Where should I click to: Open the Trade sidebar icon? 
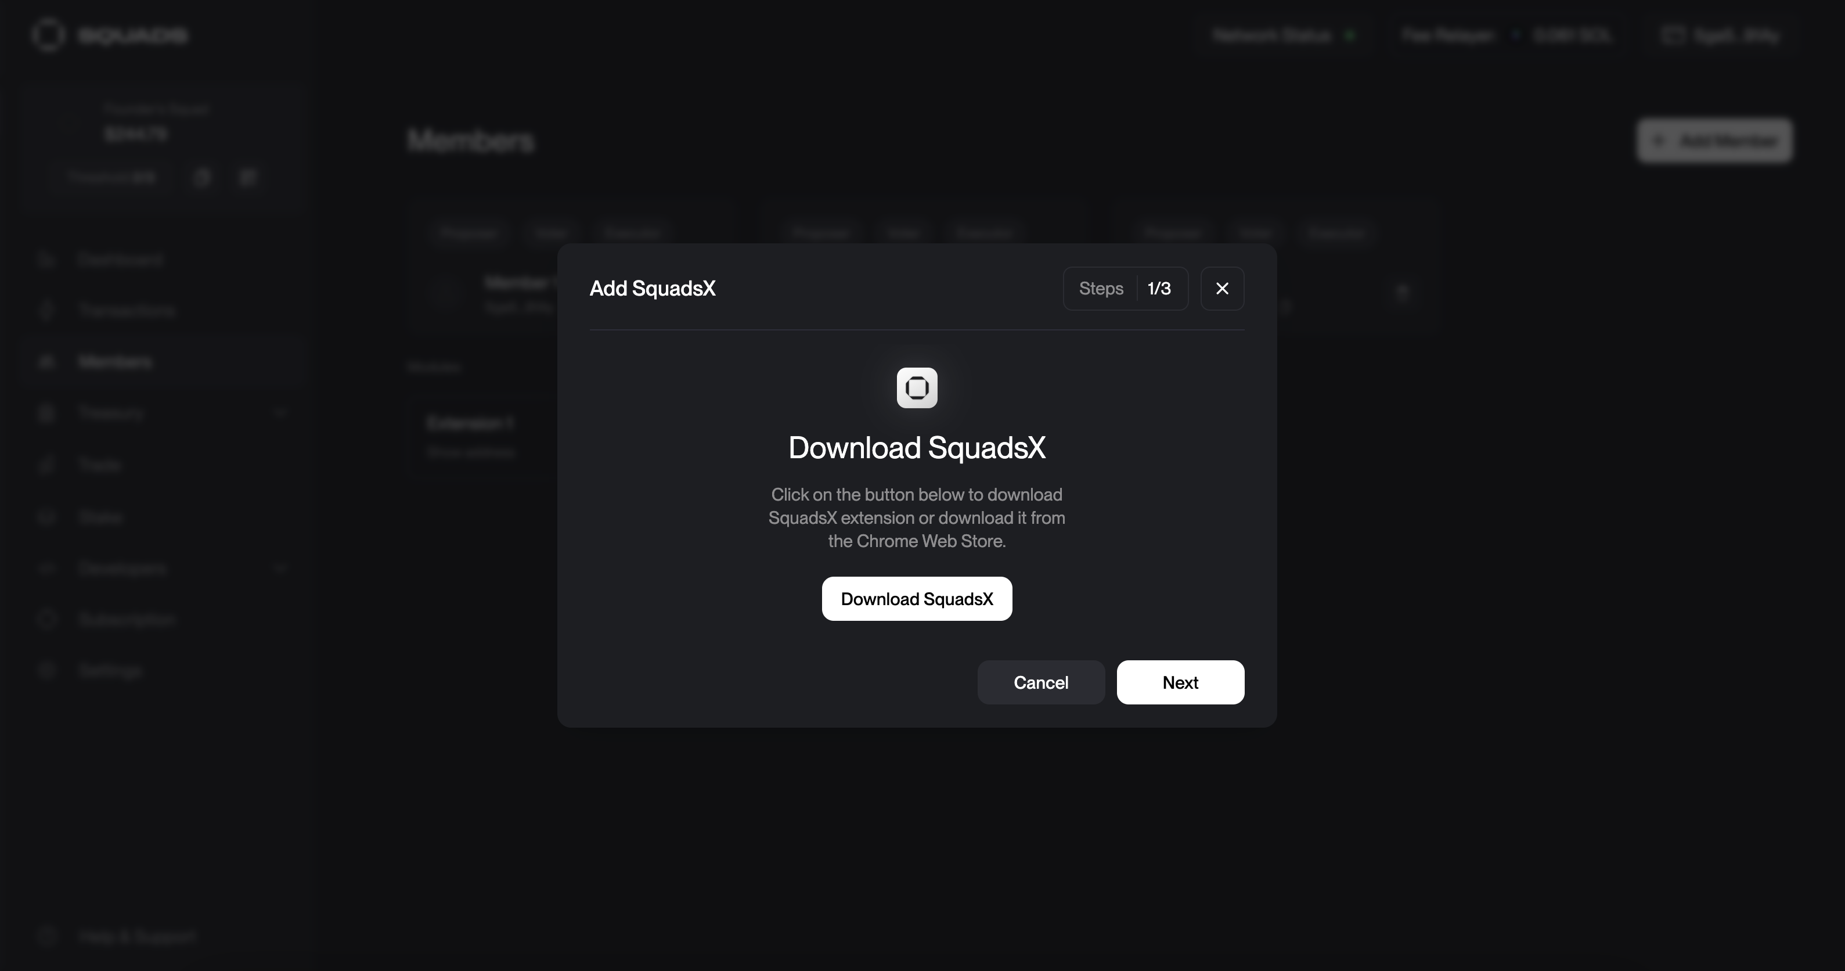(46, 465)
